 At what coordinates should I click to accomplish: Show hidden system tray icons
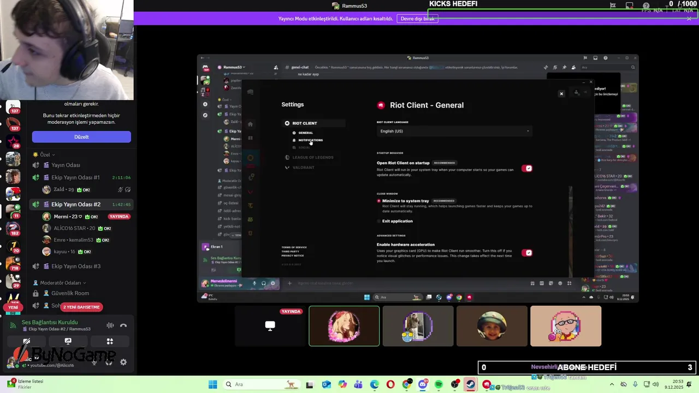coord(613,384)
